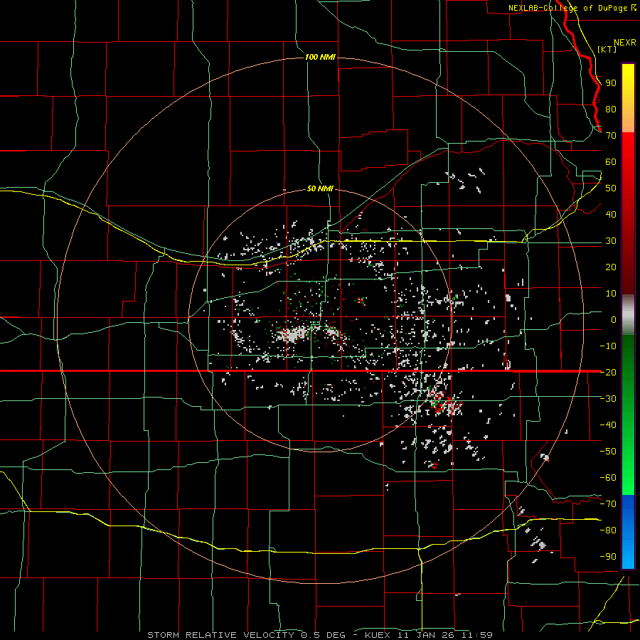Screen dimensions: 640x640
Task: Click the -60 value on velocity scale
Action: [x=608, y=478]
